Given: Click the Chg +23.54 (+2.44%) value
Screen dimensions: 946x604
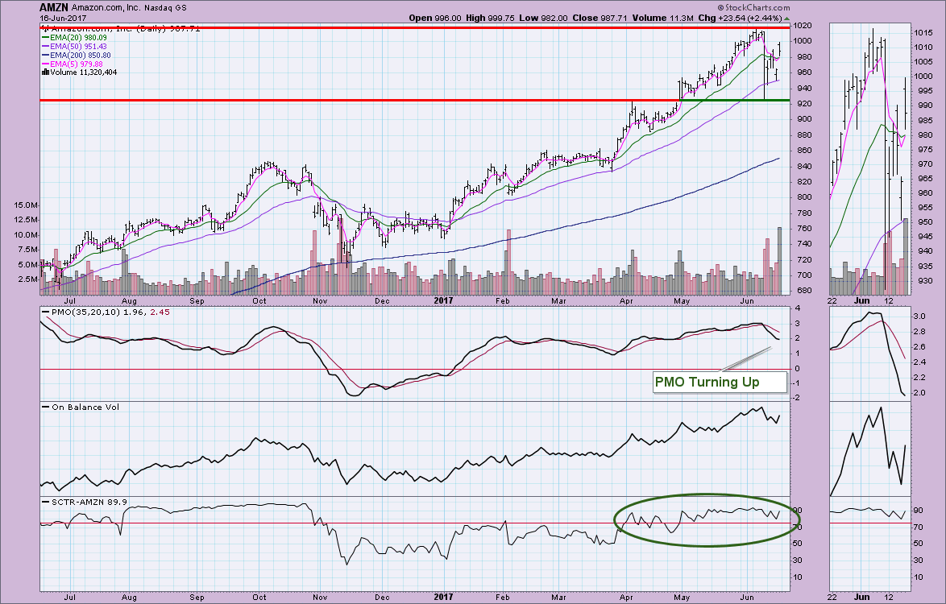Looking at the screenshot, I should tap(740, 18).
